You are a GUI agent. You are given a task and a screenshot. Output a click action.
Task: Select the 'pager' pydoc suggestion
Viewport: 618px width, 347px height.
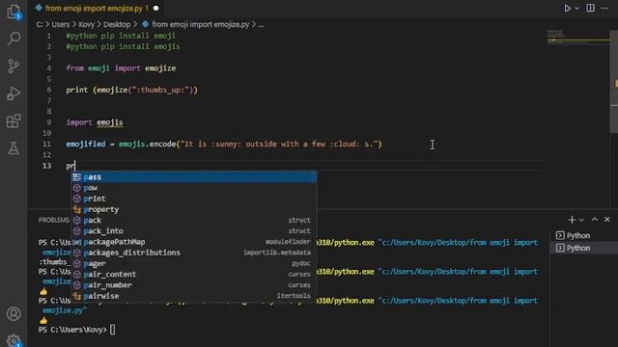point(193,263)
